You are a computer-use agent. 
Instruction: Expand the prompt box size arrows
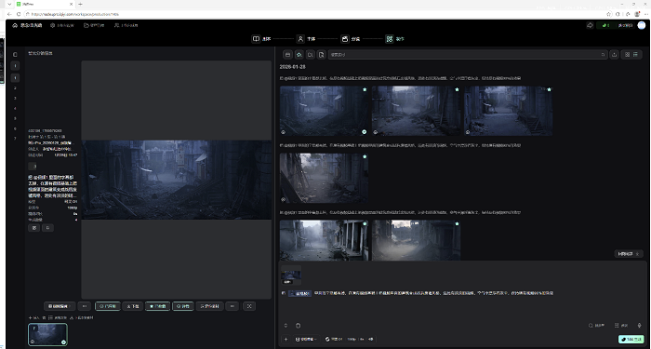286,326
